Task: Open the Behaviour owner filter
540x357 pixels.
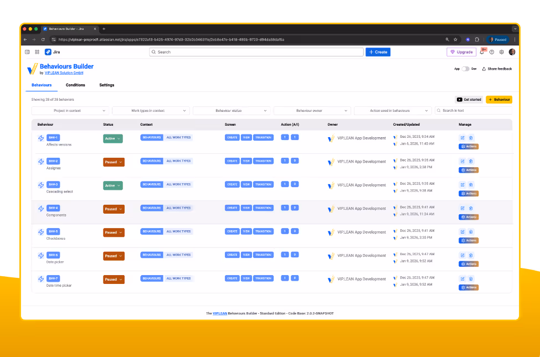Action: click(312, 111)
